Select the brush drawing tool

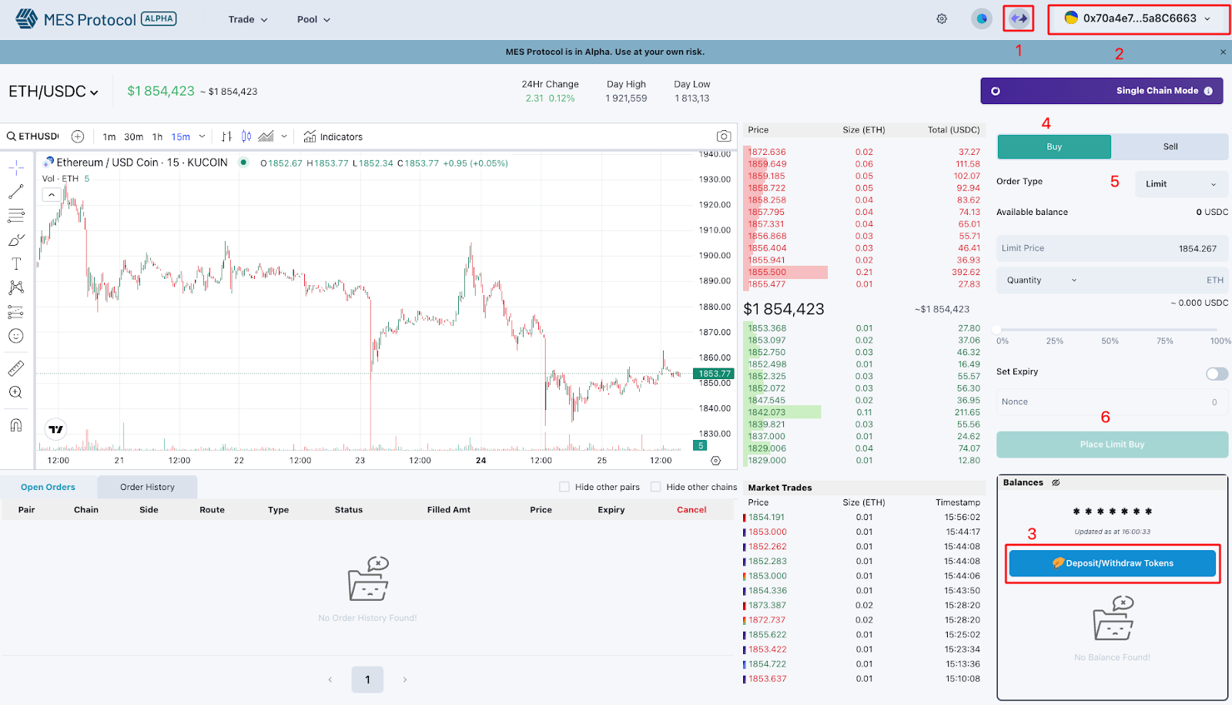tap(16, 240)
